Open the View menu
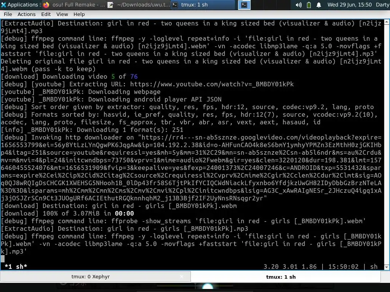390x292 pixels. click(x=62, y=14)
